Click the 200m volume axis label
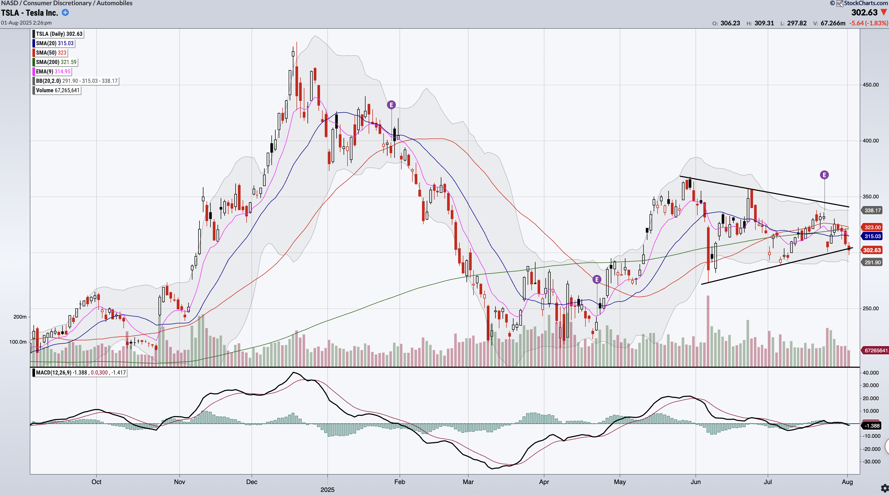This screenshot has height=495, width=889. click(x=20, y=317)
